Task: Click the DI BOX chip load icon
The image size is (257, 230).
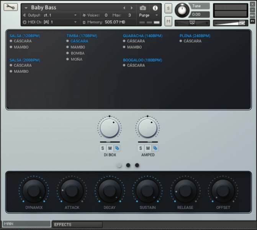Action: pyautogui.click(x=117, y=148)
